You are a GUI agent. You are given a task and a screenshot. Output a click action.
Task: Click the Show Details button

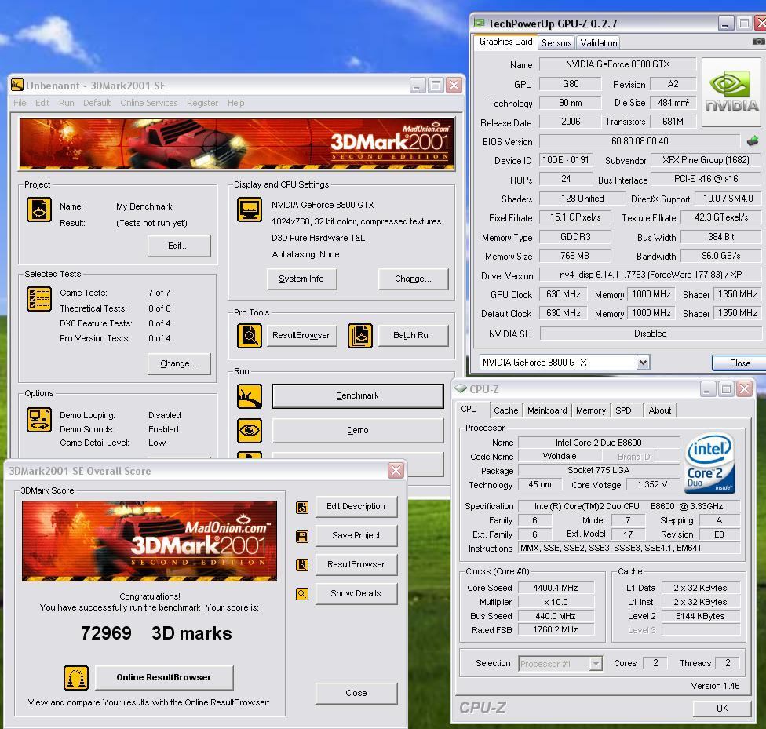click(356, 593)
